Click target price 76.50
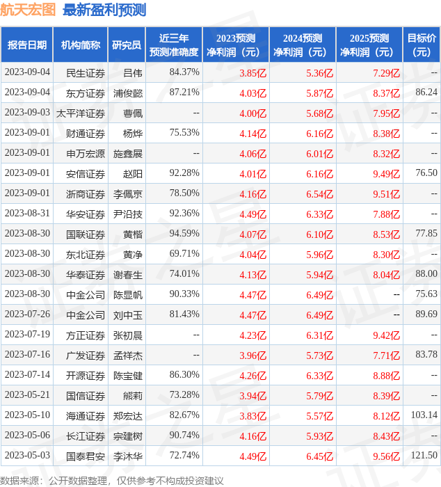 [426, 173]
